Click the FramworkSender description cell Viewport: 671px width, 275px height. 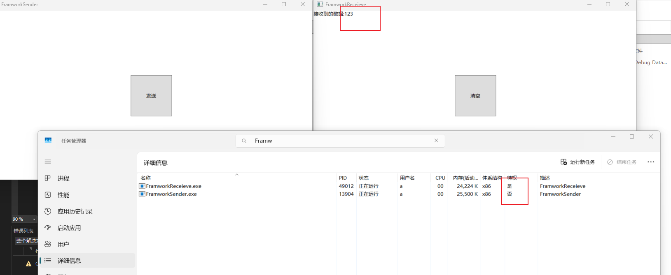pos(560,194)
